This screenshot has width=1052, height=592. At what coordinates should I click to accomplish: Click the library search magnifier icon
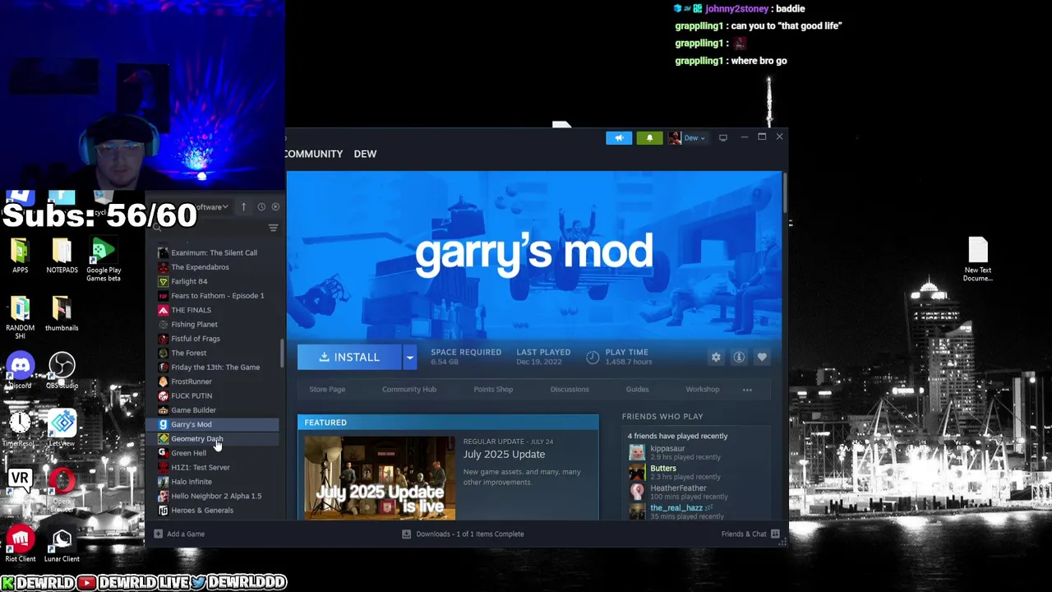pos(158,228)
